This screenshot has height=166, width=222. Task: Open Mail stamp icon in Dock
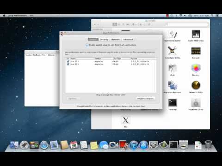point(54,145)
